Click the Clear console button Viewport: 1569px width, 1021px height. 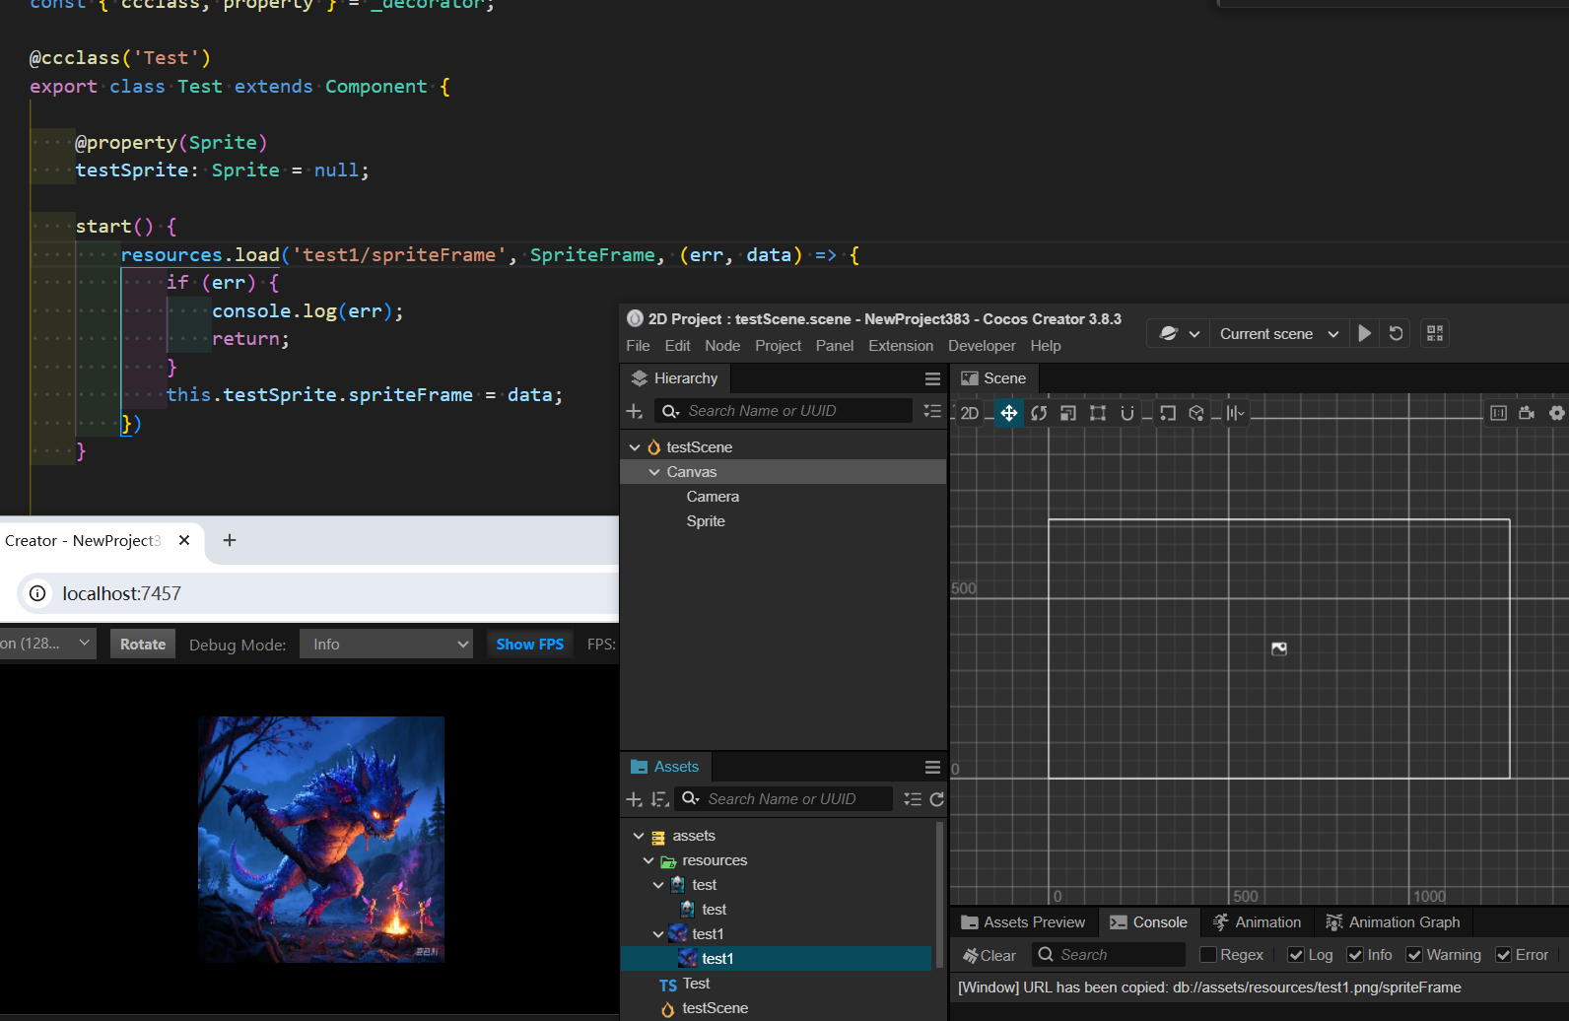tap(989, 955)
